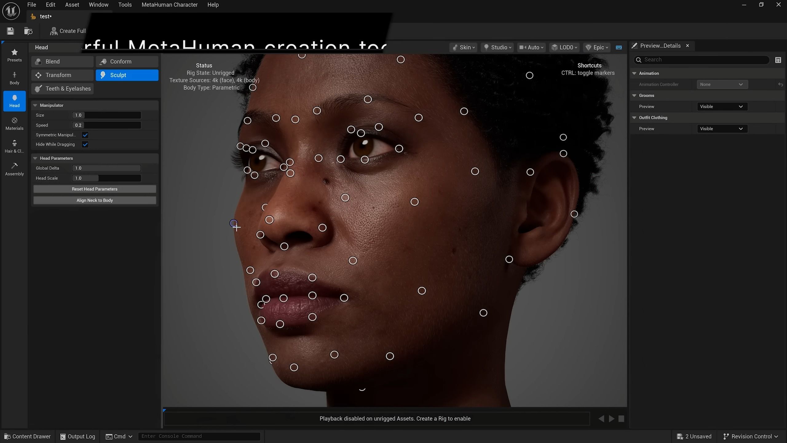Disable Symmetric Manipulation checkbox
This screenshot has width=787, height=443.
click(x=85, y=135)
